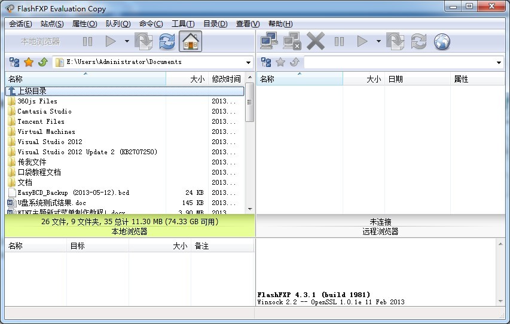Open the 工具(T) menu

coord(183,24)
